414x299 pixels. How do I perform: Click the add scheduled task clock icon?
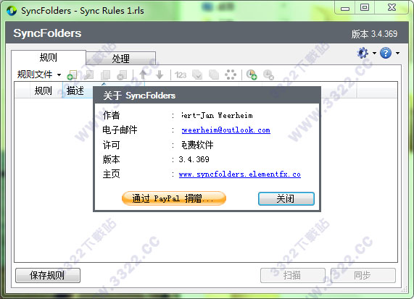click(252, 75)
